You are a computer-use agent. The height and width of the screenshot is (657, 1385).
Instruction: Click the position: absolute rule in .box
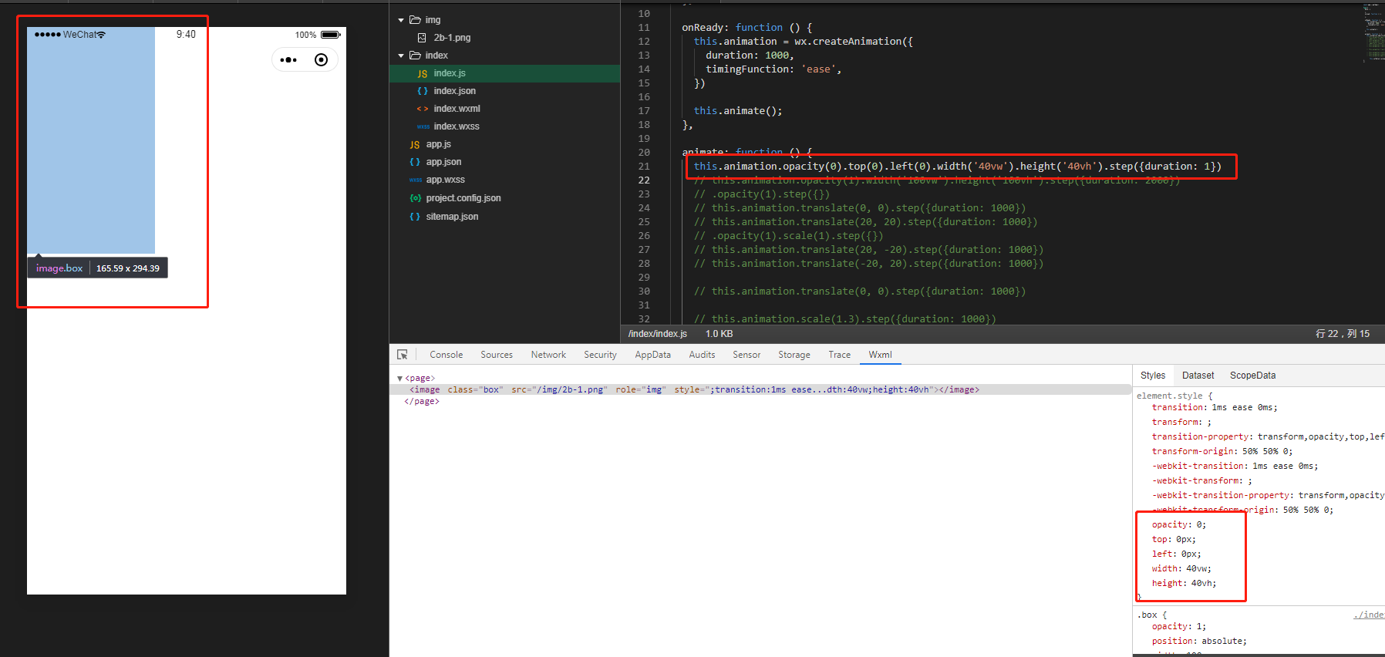tap(1199, 641)
